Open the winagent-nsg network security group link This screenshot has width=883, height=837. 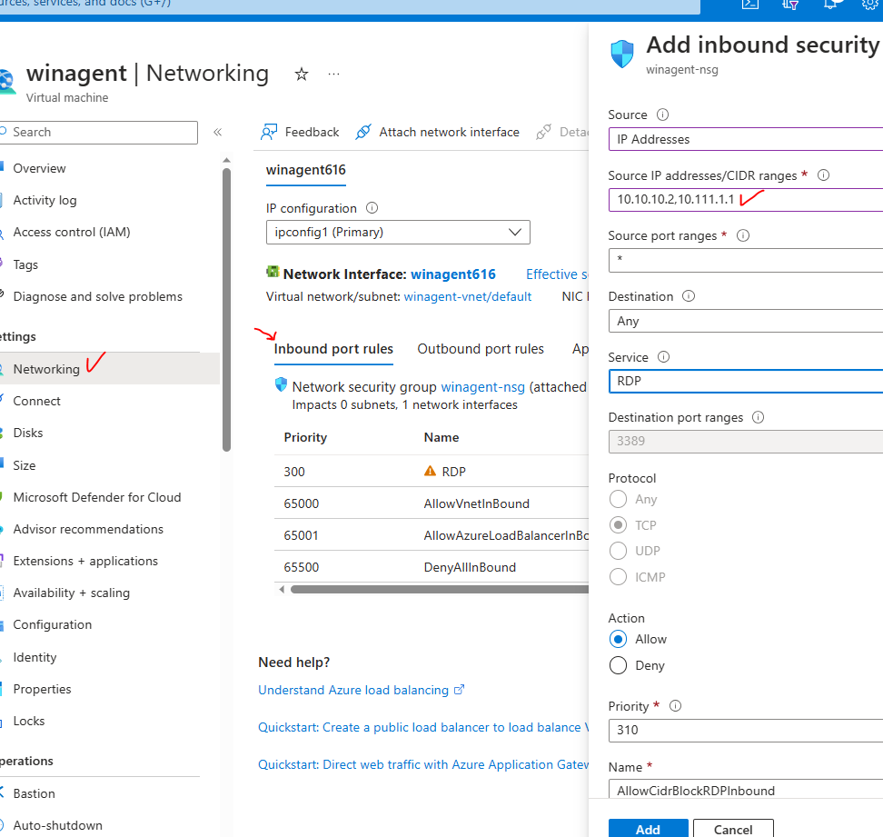[x=482, y=386]
